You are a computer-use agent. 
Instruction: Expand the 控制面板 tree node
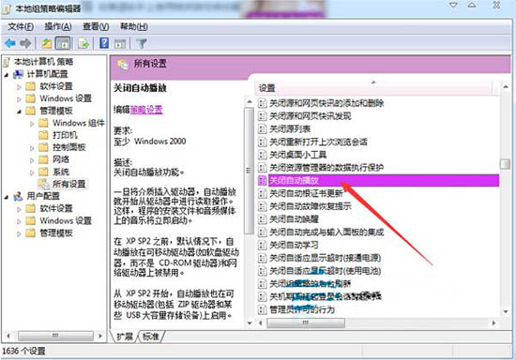click(x=32, y=148)
